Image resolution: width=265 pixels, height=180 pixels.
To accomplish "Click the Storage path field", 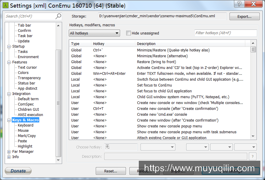I will tap(162, 16).
